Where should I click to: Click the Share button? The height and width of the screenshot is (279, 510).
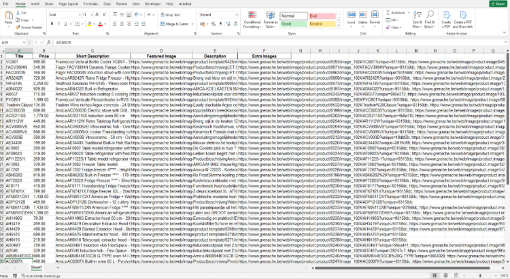498,4
